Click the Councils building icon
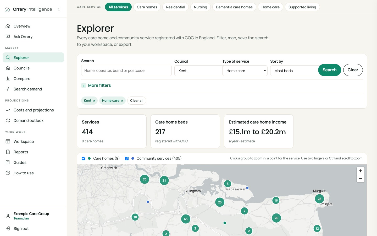This screenshot has height=236, width=377. point(8,68)
